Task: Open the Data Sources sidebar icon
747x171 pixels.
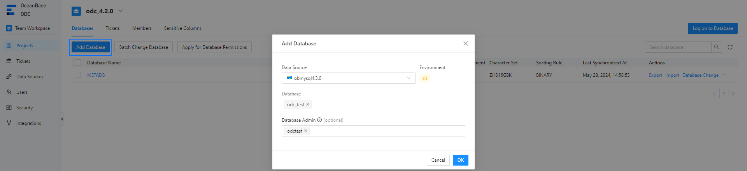Action: [9, 77]
